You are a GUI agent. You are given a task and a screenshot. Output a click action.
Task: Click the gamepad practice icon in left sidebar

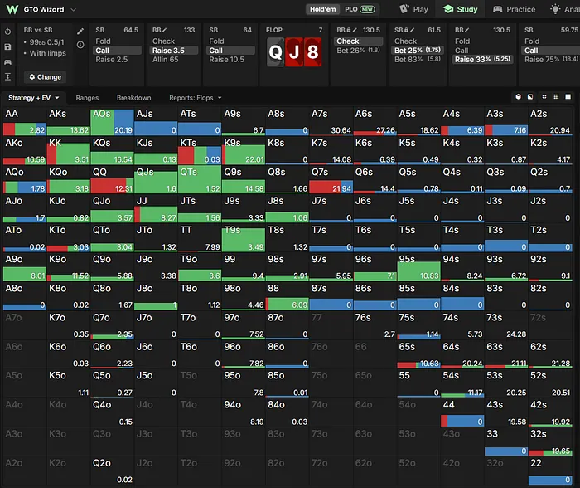(7, 62)
